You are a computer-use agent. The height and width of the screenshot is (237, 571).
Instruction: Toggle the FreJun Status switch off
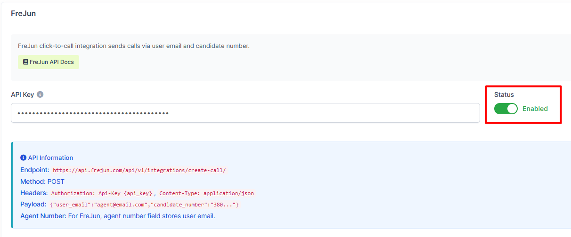506,109
